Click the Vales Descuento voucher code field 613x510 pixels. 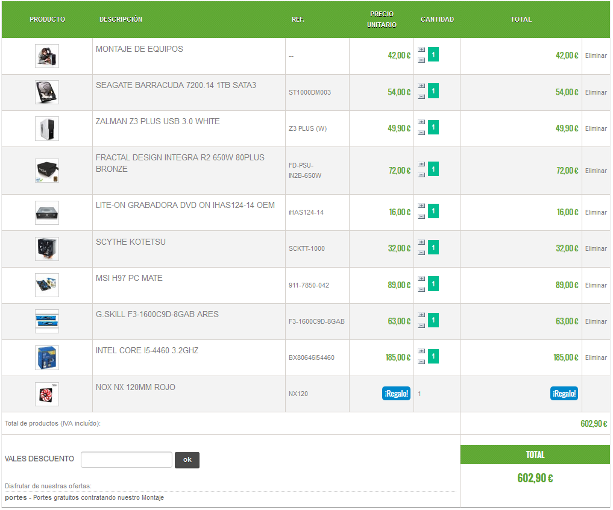(x=126, y=460)
